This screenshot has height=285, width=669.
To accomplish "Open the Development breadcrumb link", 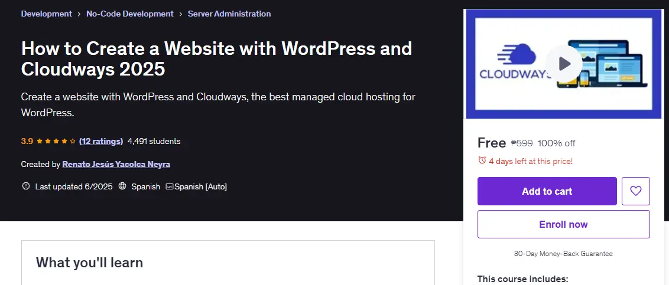I will tap(47, 14).
